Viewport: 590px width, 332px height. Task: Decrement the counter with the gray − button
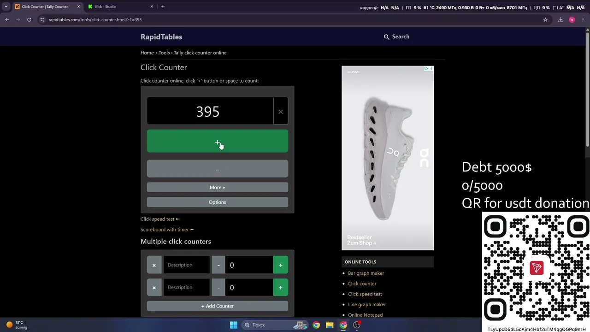(x=218, y=169)
